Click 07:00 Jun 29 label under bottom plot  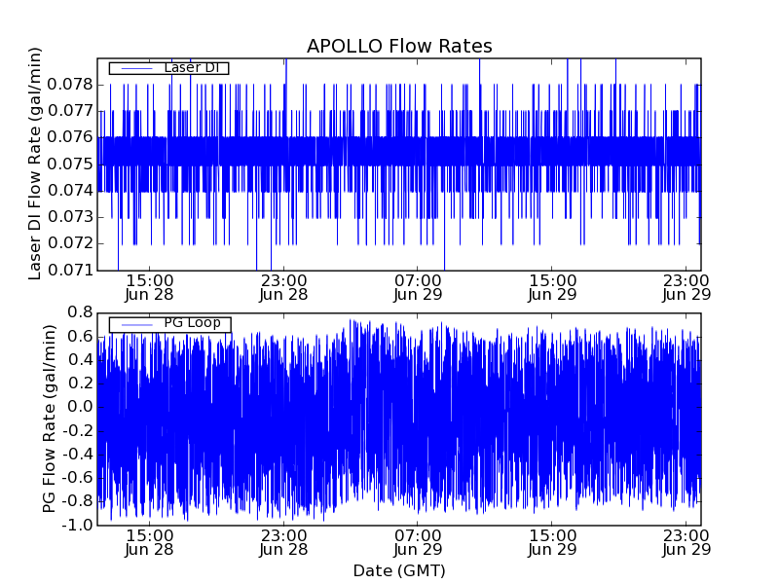pyautogui.click(x=418, y=543)
